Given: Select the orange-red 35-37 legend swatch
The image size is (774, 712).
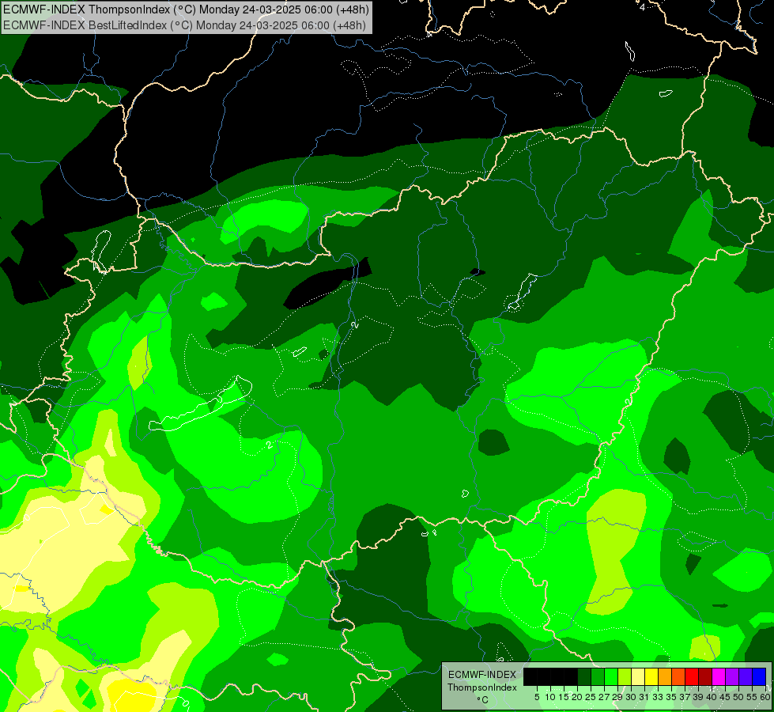Looking at the screenshot, I should coord(678,676).
